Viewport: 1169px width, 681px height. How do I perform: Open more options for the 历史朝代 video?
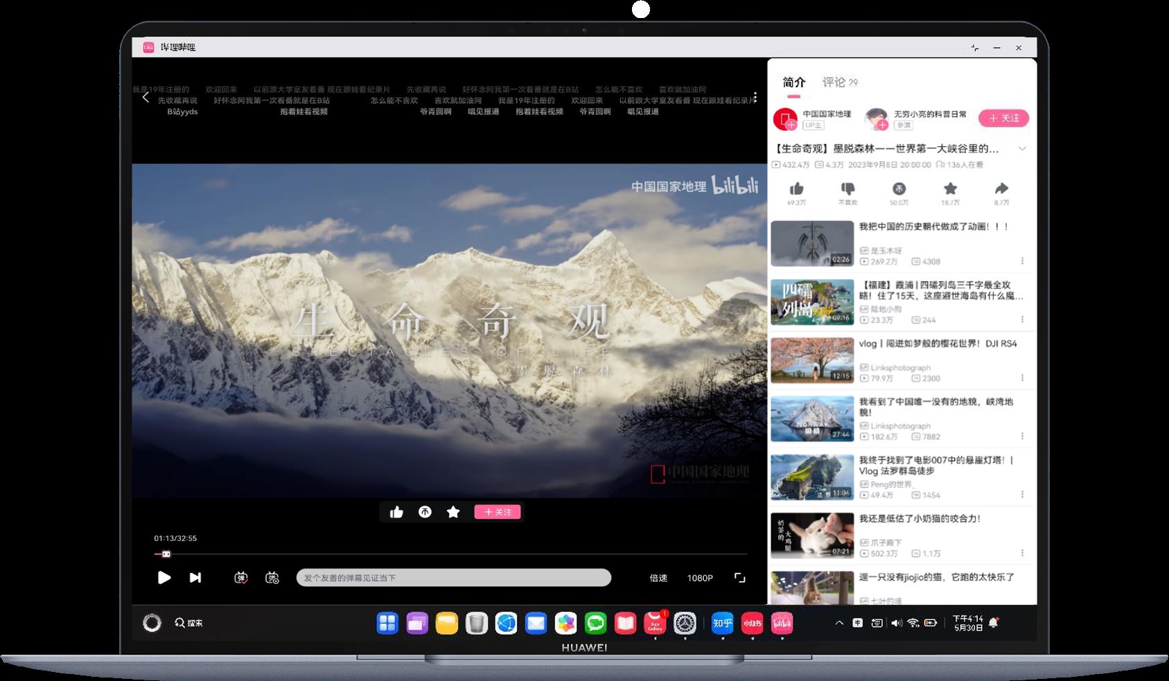[x=1022, y=261]
